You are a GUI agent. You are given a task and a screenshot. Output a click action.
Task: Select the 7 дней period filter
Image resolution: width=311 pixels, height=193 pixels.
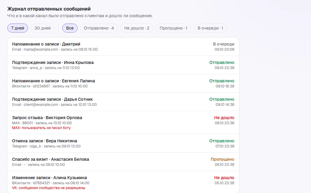(x=18, y=28)
